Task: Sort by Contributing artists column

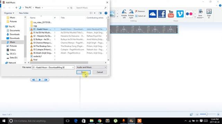Action: click(95, 18)
